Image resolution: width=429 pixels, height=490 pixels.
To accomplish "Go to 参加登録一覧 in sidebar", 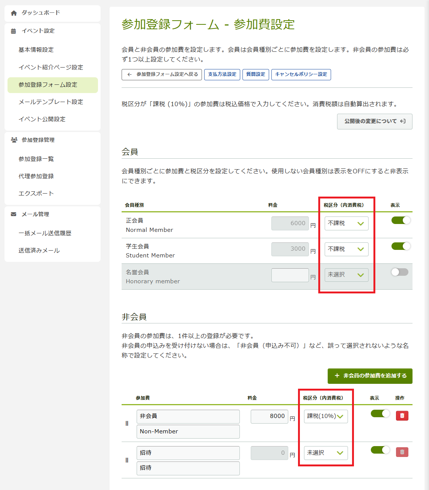I will [x=36, y=159].
